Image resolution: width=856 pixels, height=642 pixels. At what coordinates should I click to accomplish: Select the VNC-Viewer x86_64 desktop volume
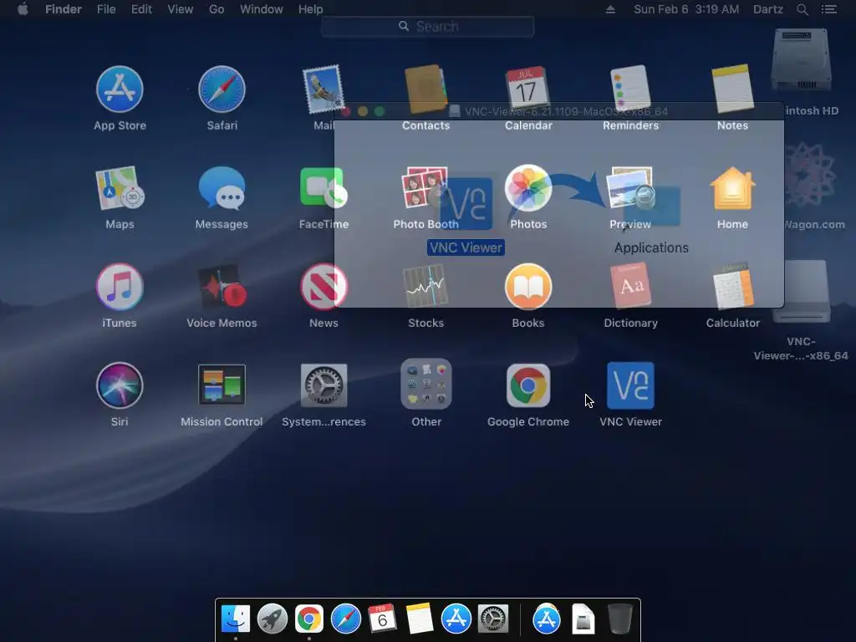point(802,292)
